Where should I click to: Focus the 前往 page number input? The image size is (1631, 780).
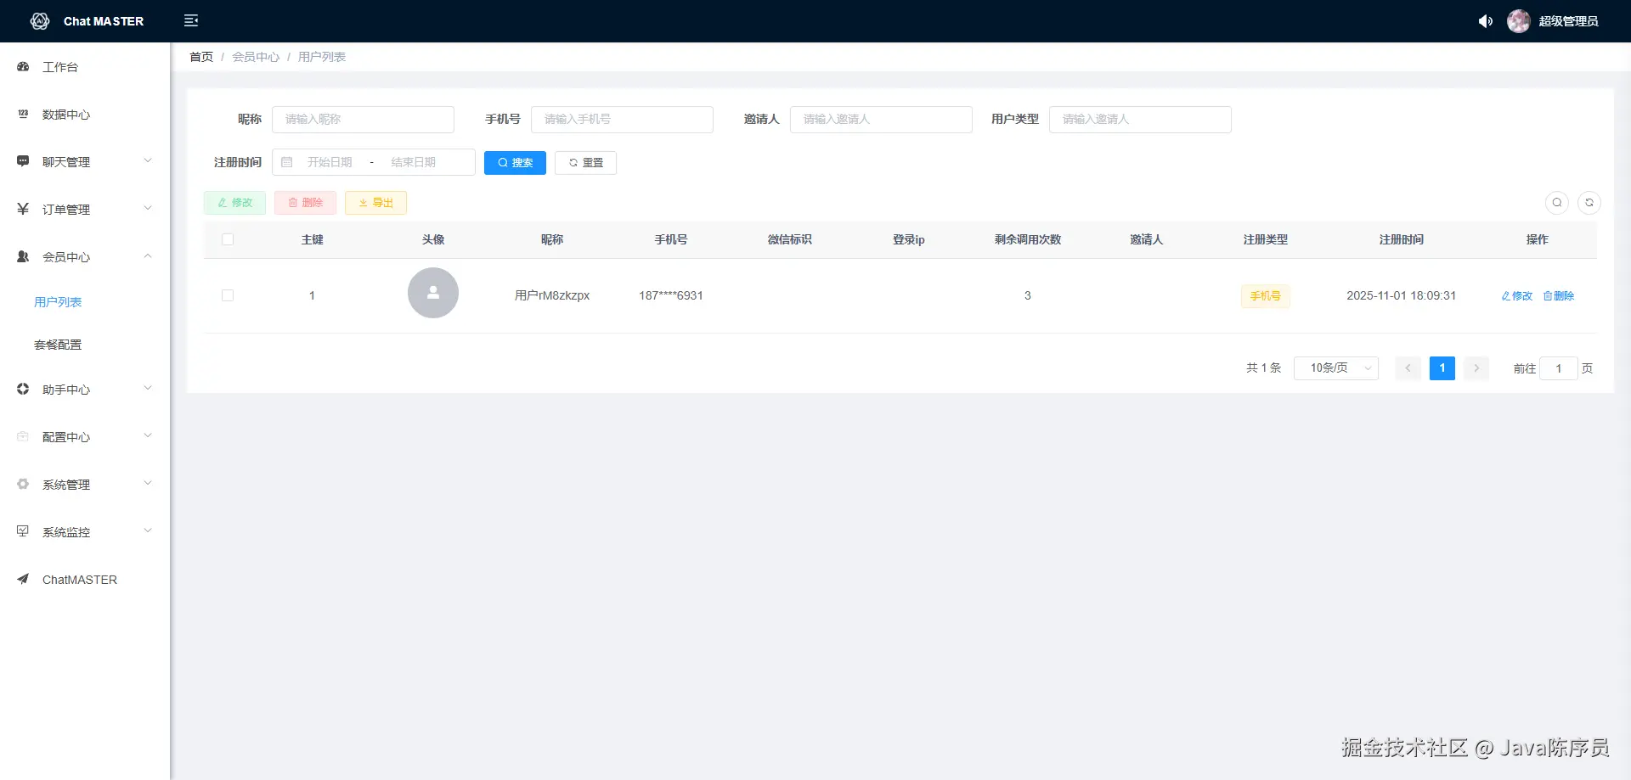point(1559,368)
